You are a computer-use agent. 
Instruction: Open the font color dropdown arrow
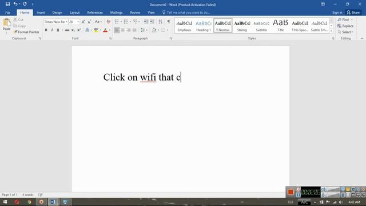[x=110, y=30]
